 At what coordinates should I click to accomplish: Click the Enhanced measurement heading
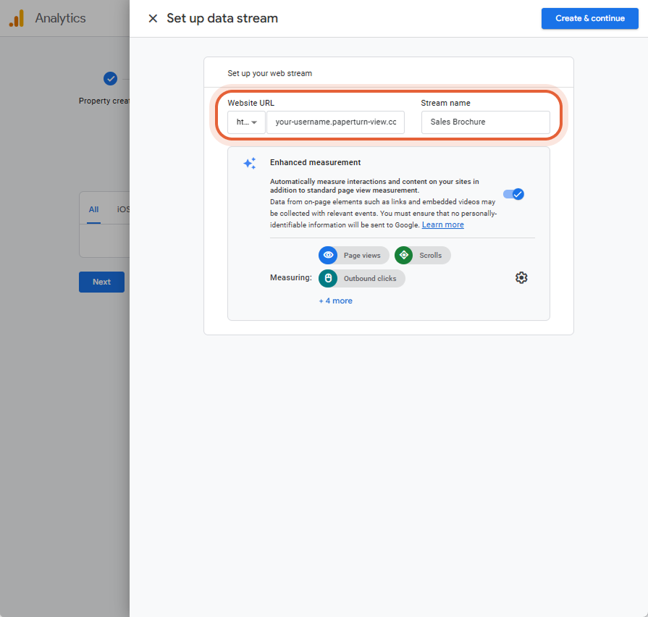[316, 162]
